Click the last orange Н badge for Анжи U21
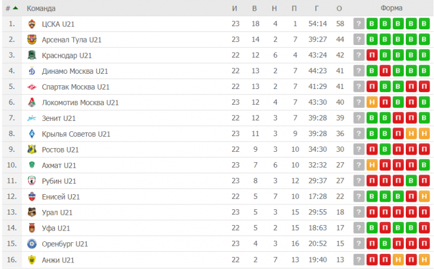This screenshot has width=434, height=269. click(x=424, y=260)
